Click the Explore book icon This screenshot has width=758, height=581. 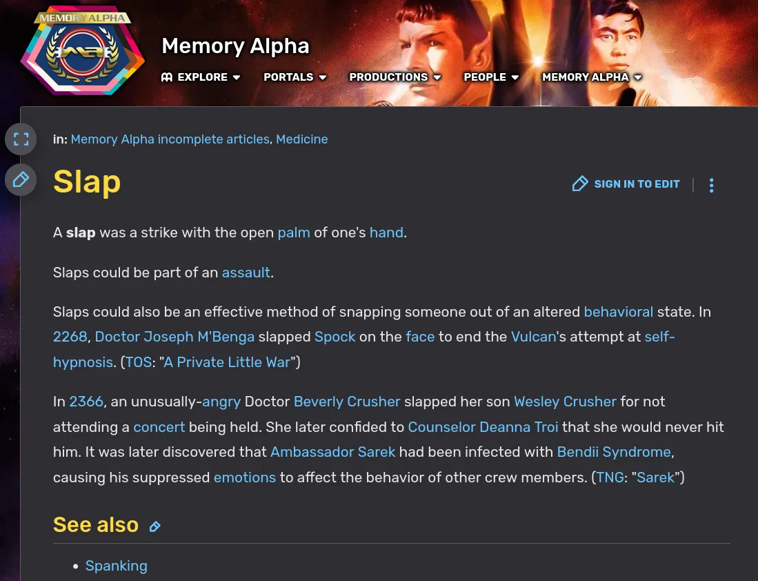(x=167, y=77)
